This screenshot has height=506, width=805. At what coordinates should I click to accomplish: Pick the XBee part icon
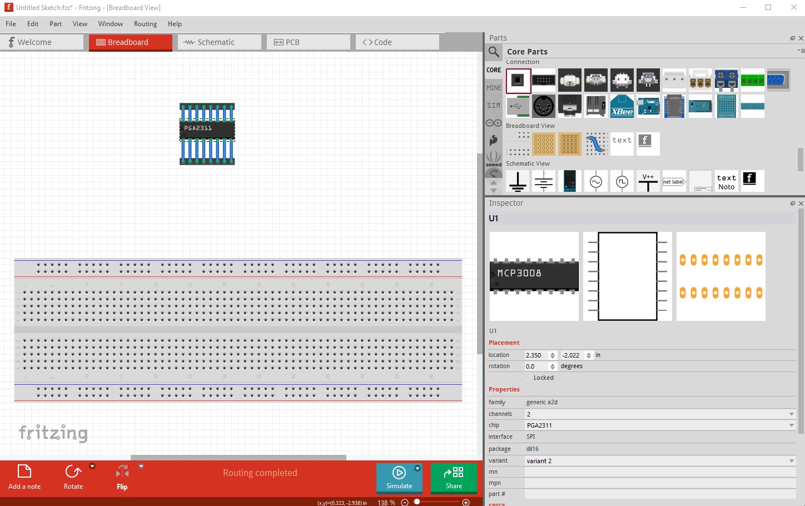tap(622, 106)
